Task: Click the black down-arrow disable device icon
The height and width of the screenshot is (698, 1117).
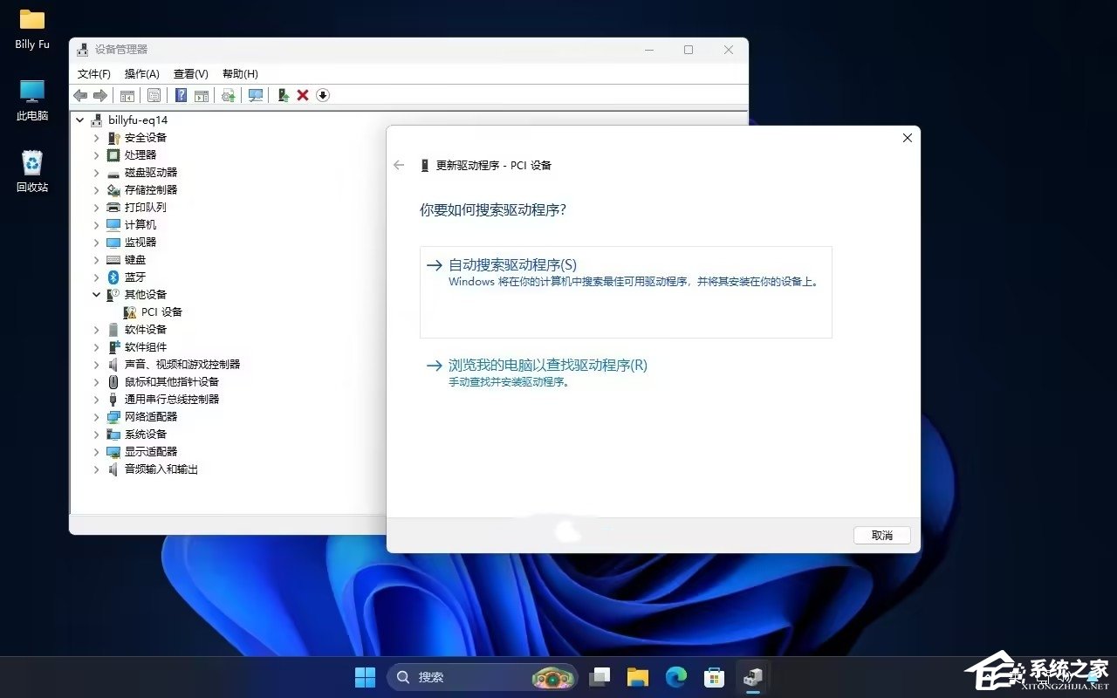Action: click(x=323, y=95)
